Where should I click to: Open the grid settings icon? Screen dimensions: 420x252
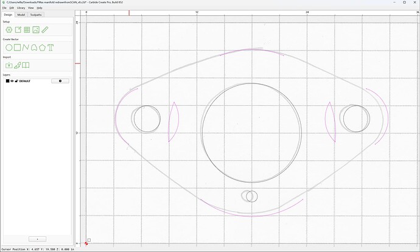tap(27, 30)
